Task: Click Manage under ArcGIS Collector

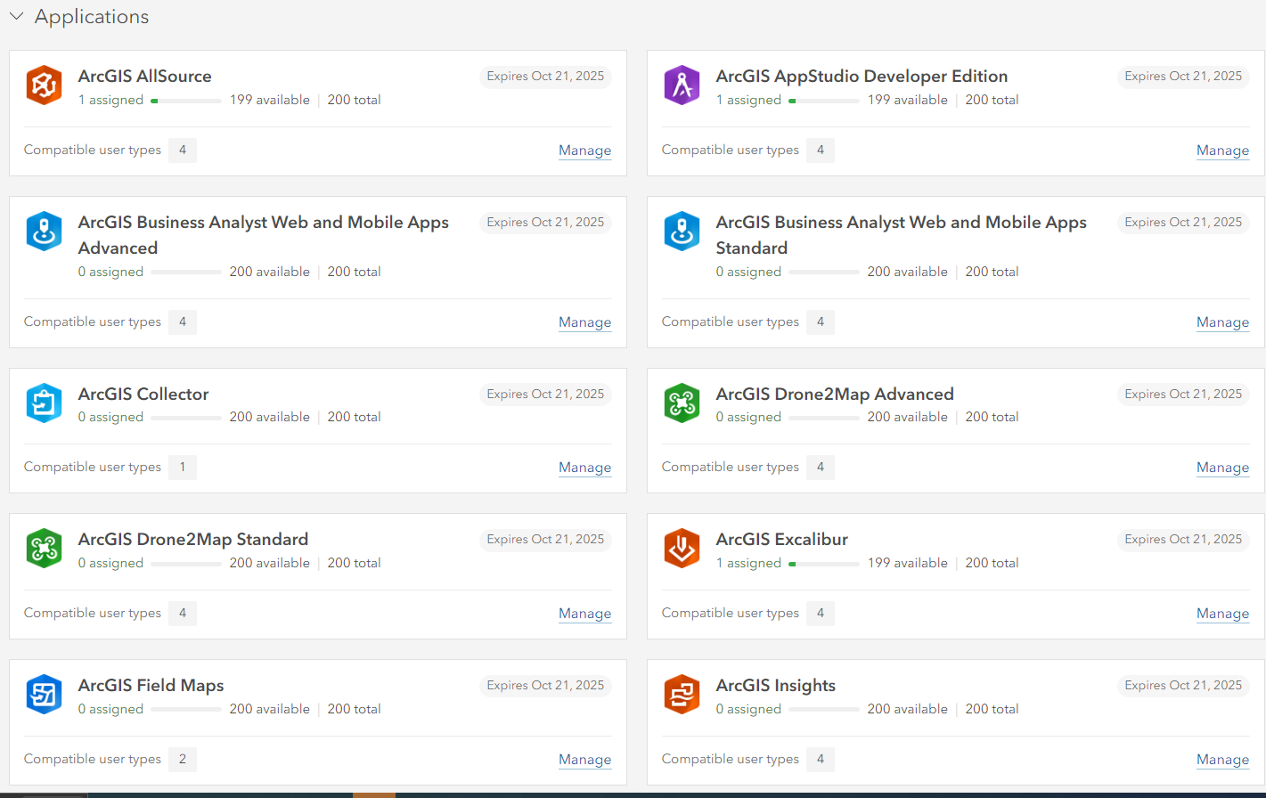Action: [x=584, y=467]
